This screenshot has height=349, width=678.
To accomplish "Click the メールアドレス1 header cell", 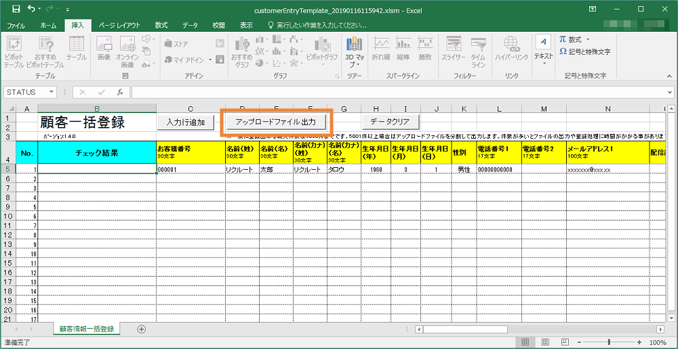I will (x=607, y=152).
